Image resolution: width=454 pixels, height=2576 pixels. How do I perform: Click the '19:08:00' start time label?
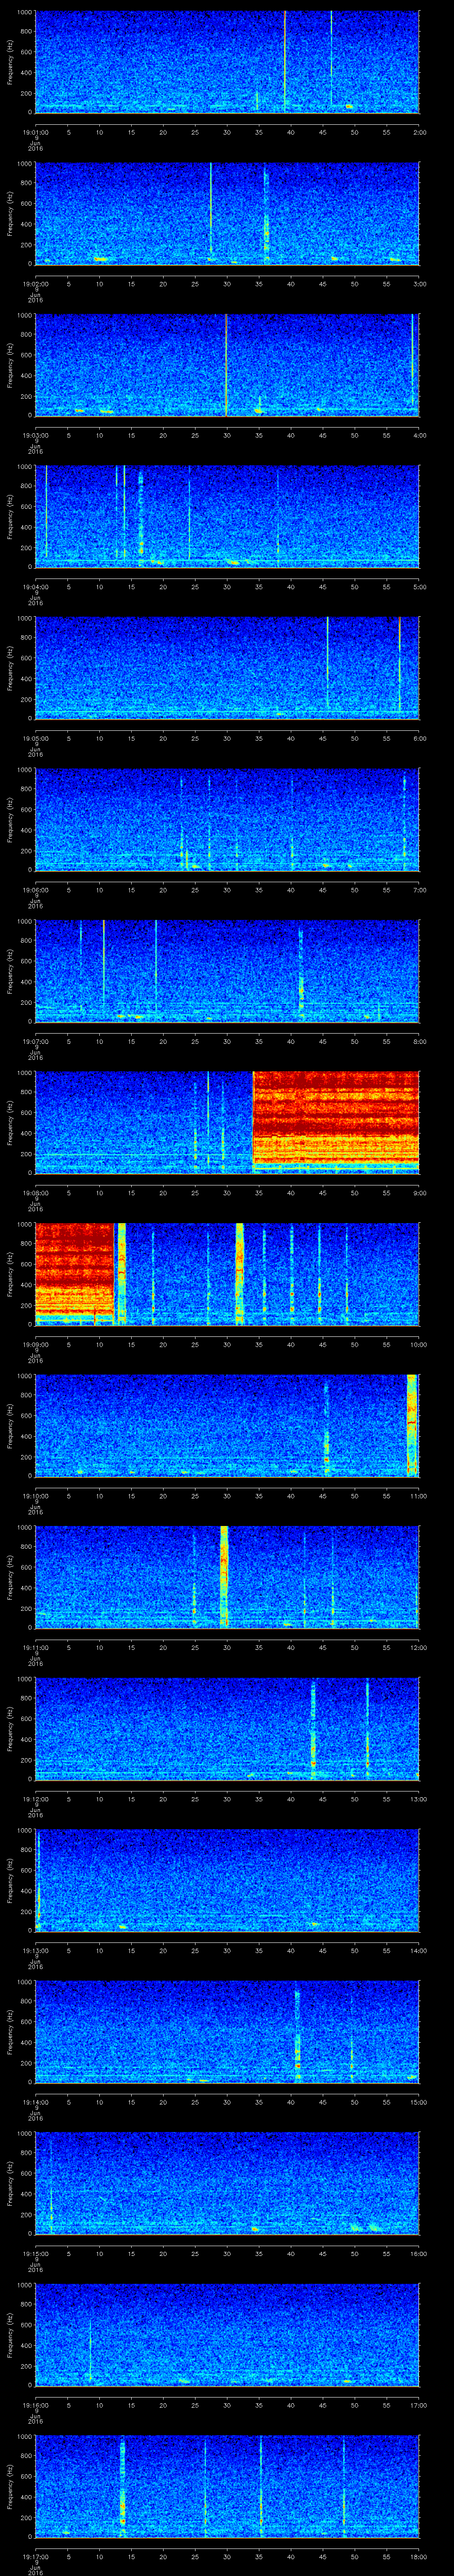(35, 1193)
